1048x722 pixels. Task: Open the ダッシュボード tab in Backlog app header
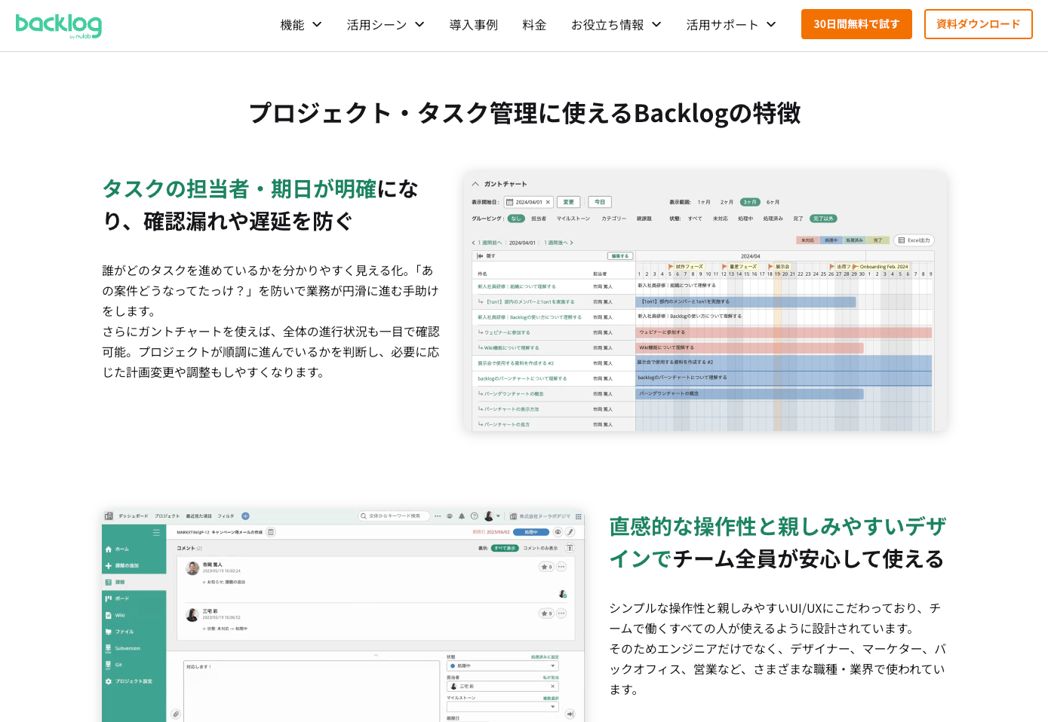[133, 516]
